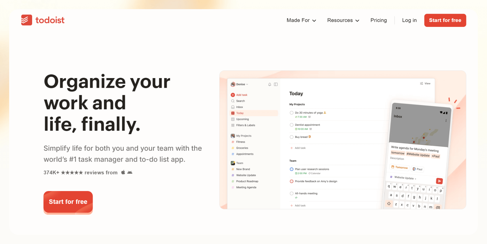Click the Apple reviews icon
This screenshot has width=487, height=244.
[x=123, y=172]
